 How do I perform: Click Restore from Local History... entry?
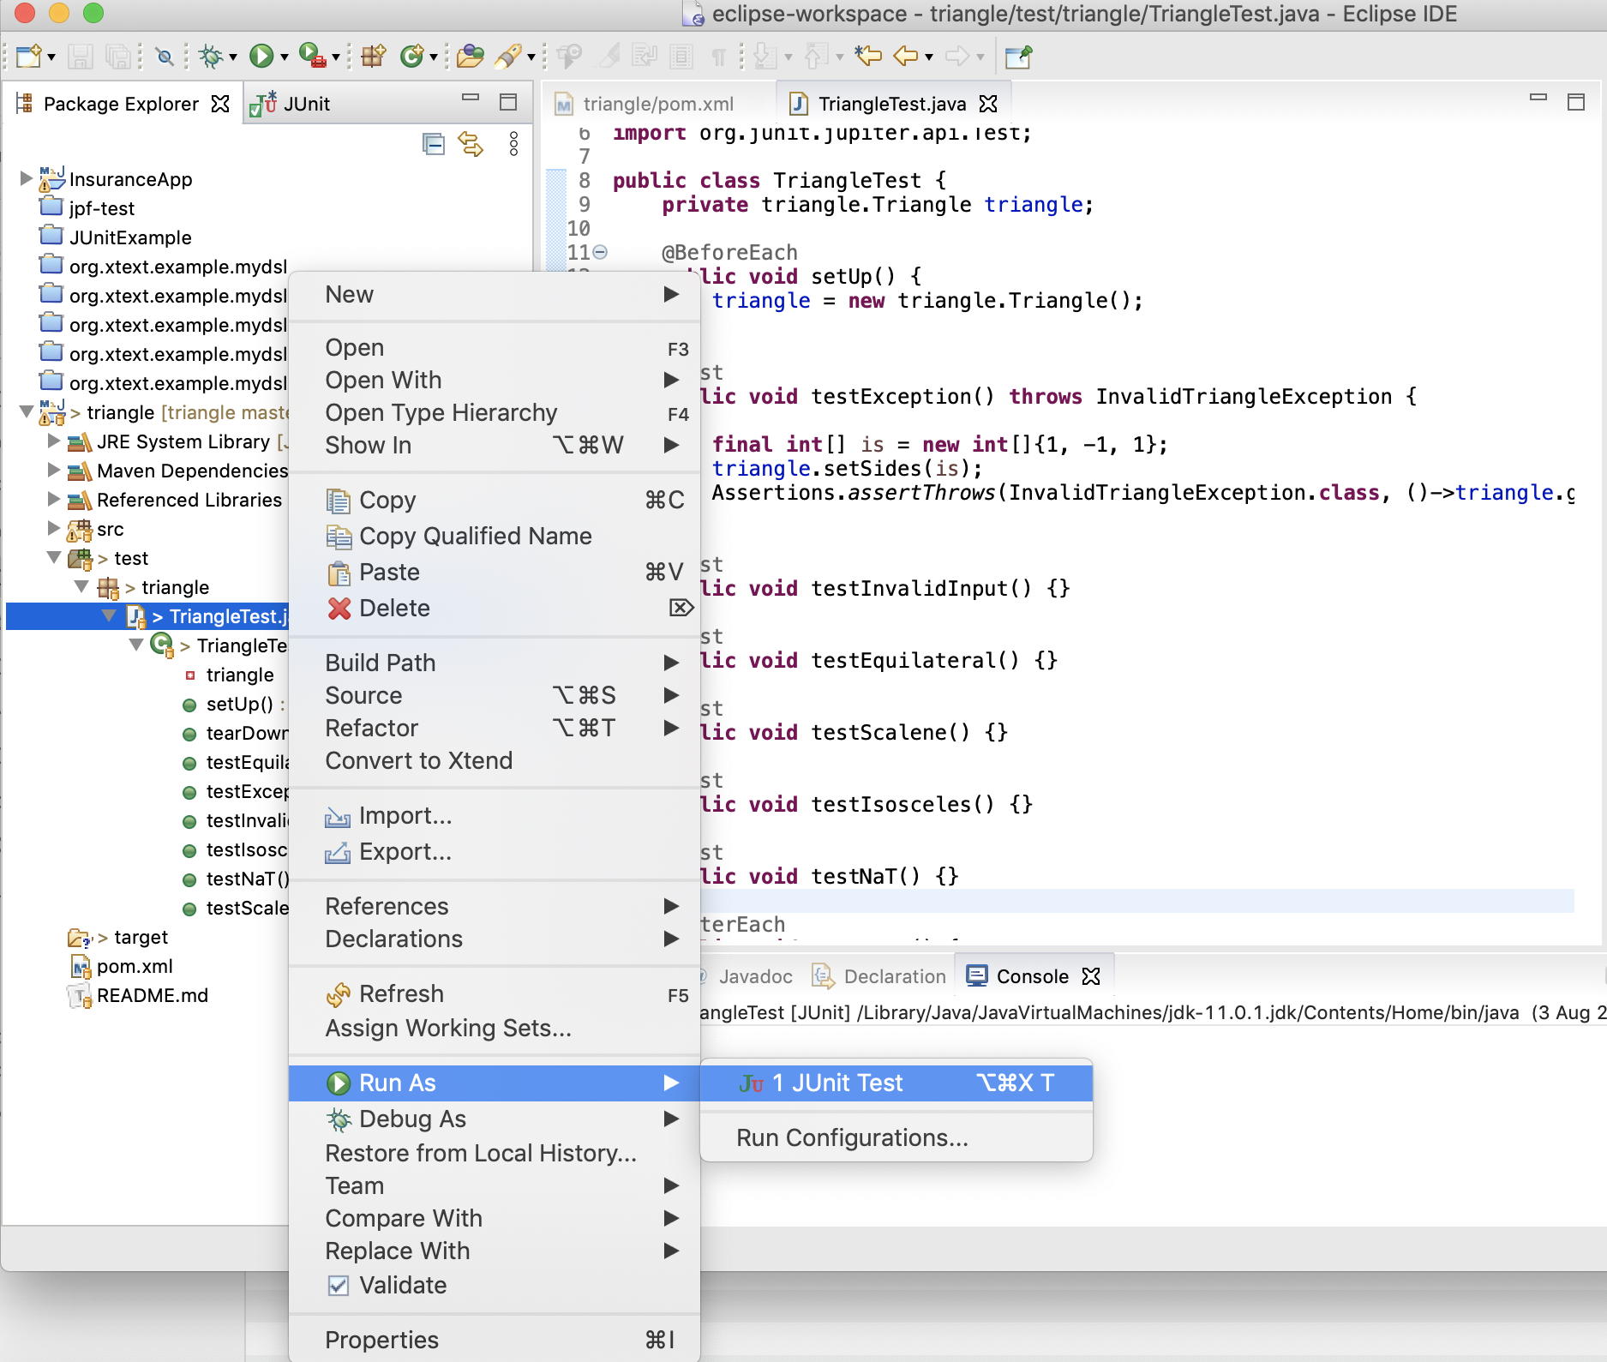[495, 1154]
